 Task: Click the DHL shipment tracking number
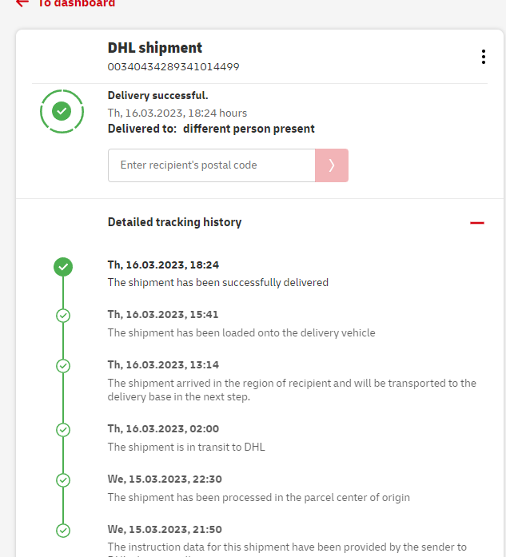point(173,67)
